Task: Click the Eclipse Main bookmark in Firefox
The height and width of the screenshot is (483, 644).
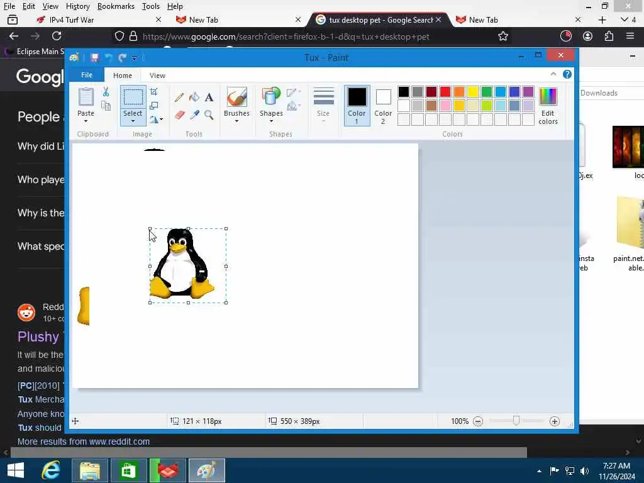Action: [35, 52]
